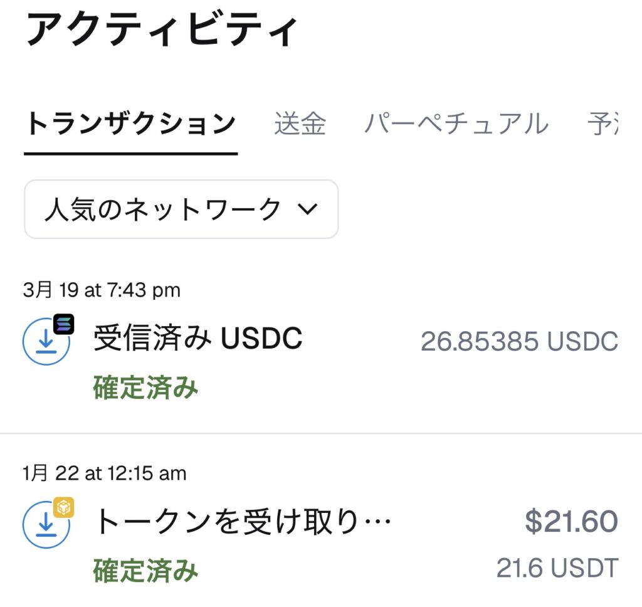Switch to the 送金 tab
Screen dimensions: 642x607
point(300,125)
